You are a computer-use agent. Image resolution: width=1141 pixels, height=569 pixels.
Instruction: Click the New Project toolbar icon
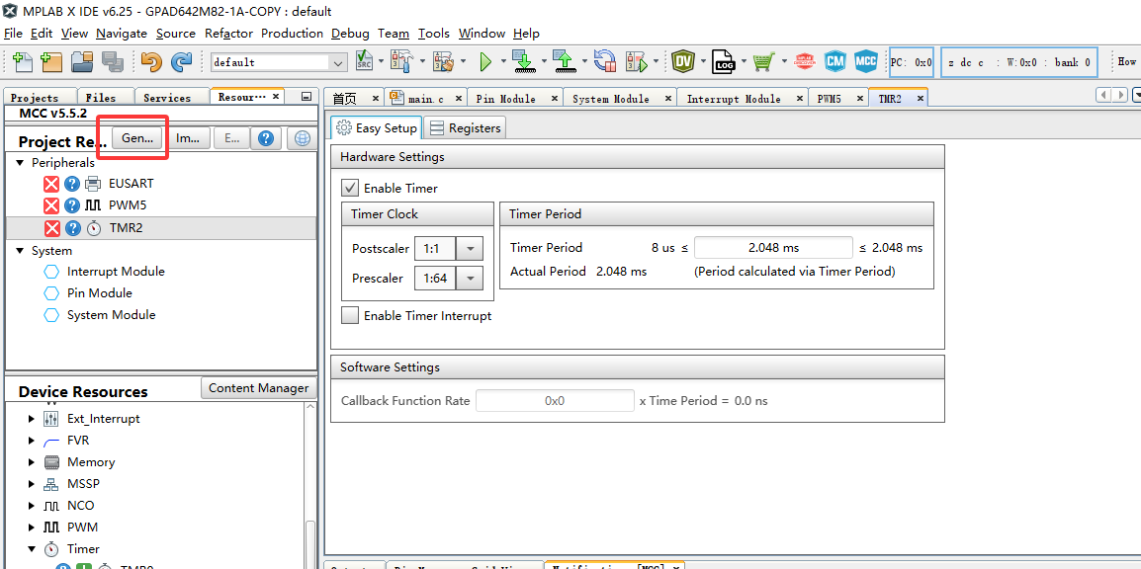tap(51, 62)
